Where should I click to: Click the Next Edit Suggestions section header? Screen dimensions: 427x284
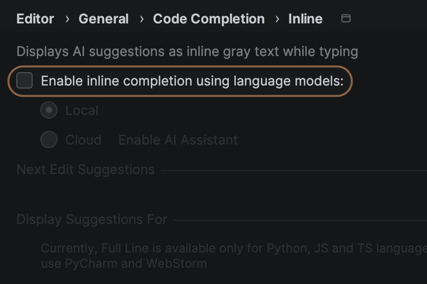(x=86, y=170)
